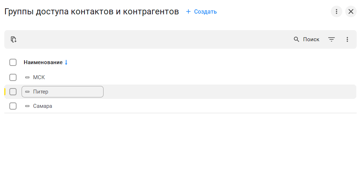Click the copy/duplicate records toolbar icon
This screenshot has width=361, height=187.
[x=14, y=39]
